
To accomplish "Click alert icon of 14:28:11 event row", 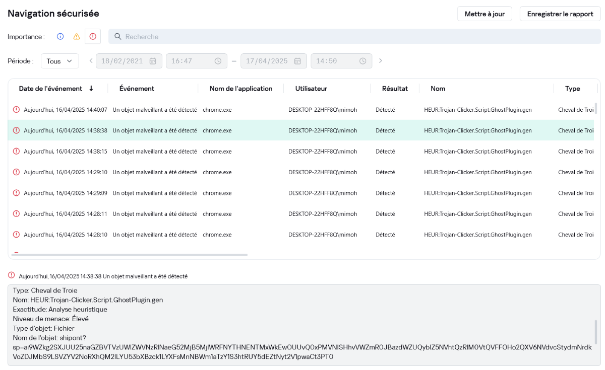I will click(16, 213).
